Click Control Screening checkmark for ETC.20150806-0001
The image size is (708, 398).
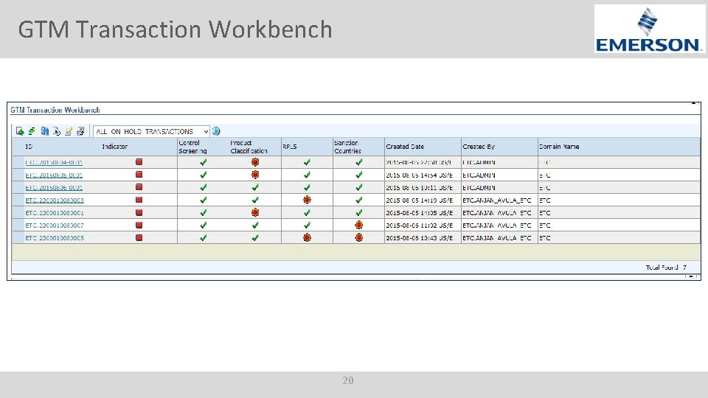[204, 187]
